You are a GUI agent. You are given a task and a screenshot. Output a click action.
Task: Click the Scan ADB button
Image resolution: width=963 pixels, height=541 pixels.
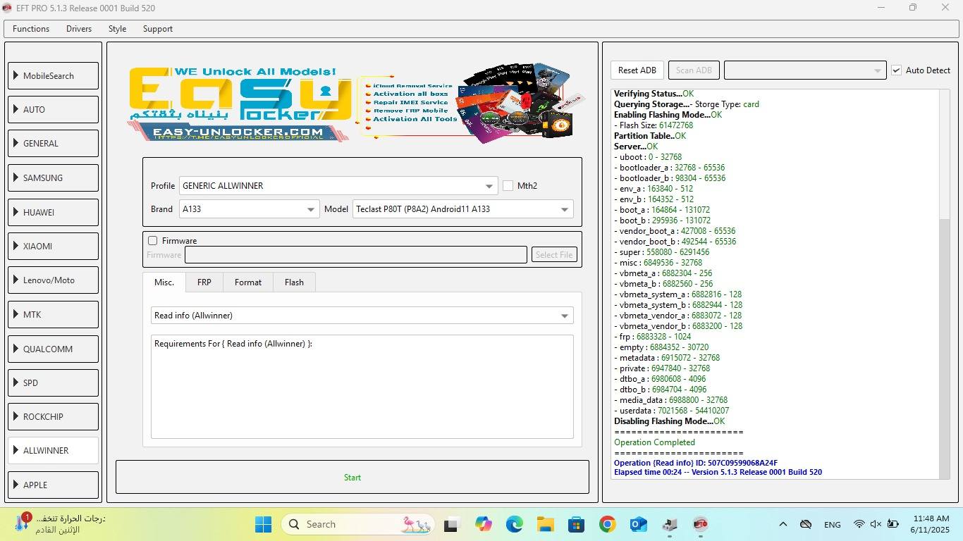[694, 70]
